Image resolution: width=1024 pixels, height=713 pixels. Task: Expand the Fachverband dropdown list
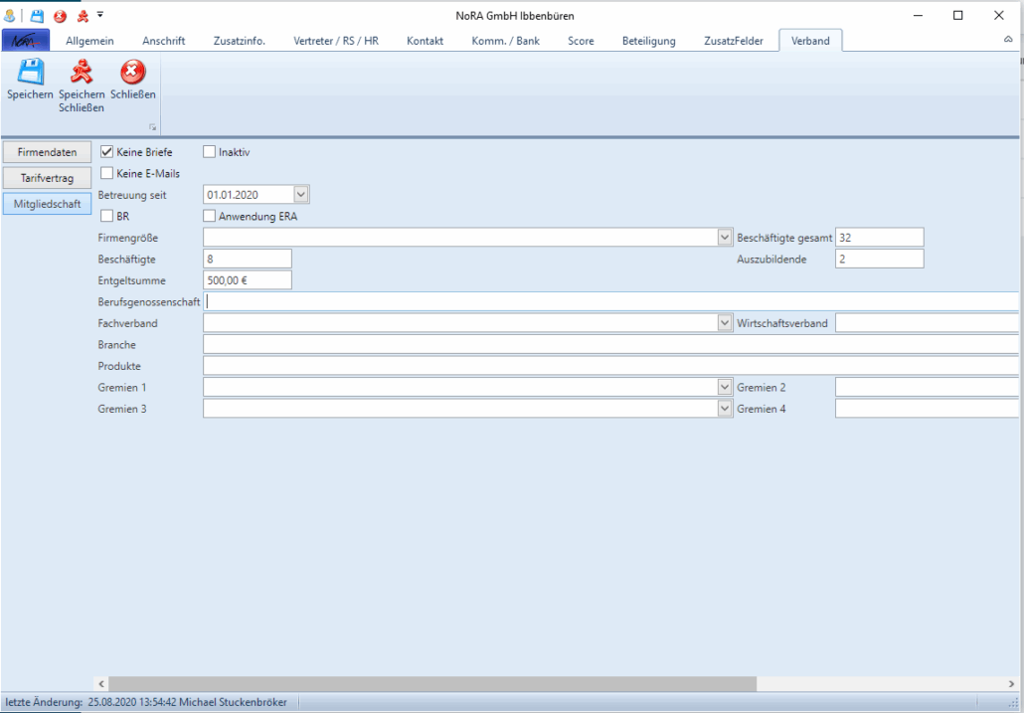coord(724,323)
